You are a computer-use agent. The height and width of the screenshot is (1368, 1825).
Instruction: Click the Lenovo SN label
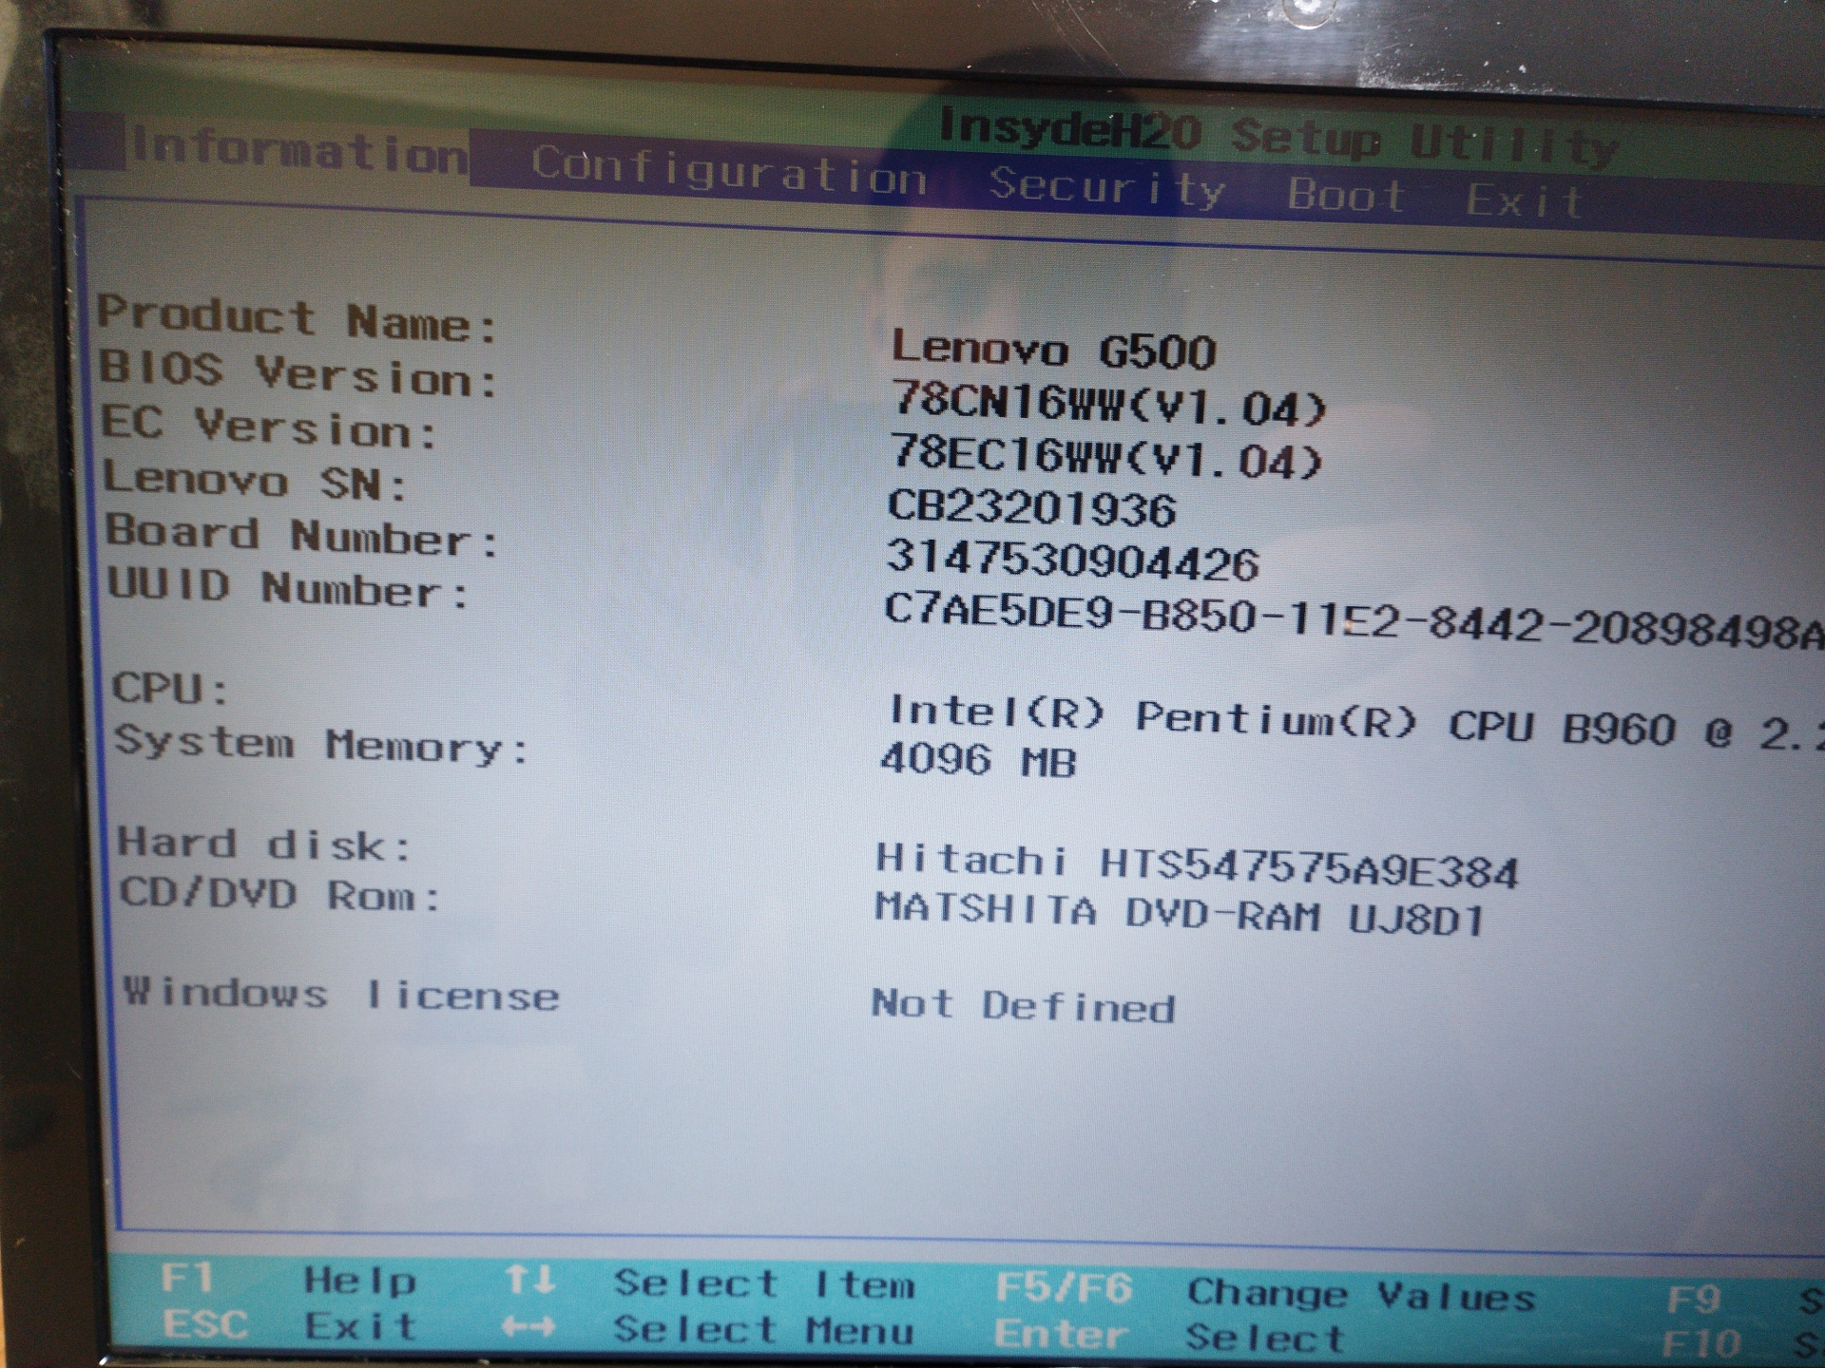pyautogui.click(x=255, y=481)
